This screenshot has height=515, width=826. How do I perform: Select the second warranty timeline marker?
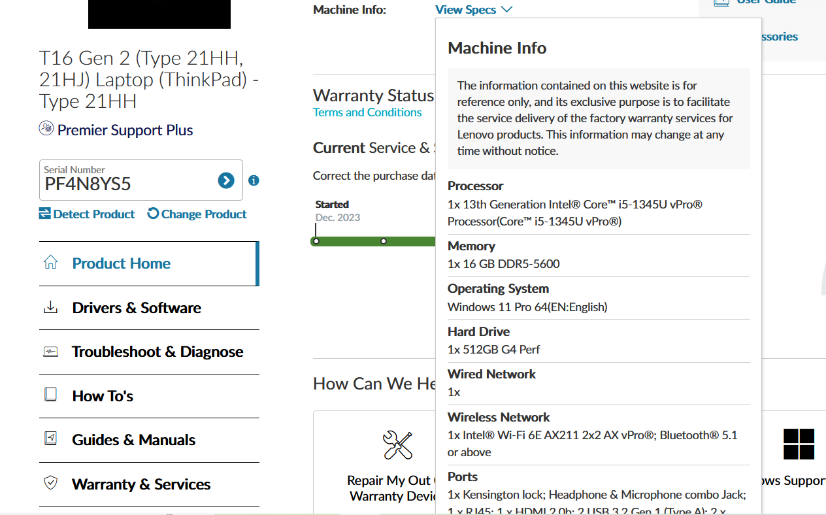384,241
